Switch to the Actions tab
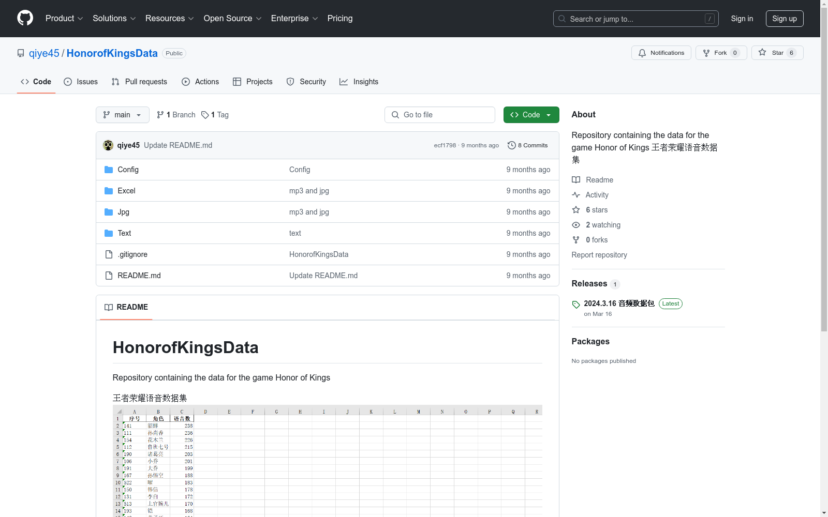 [x=200, y=82]
